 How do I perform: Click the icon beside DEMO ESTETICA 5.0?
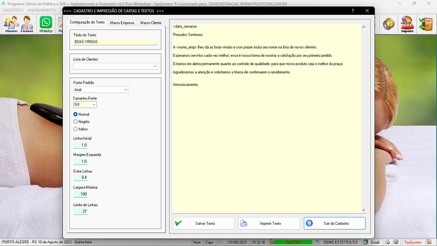point(318,242)
